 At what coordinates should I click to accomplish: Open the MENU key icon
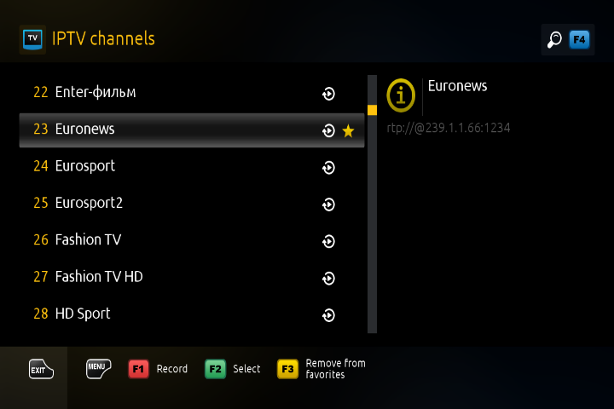(98, 368)
